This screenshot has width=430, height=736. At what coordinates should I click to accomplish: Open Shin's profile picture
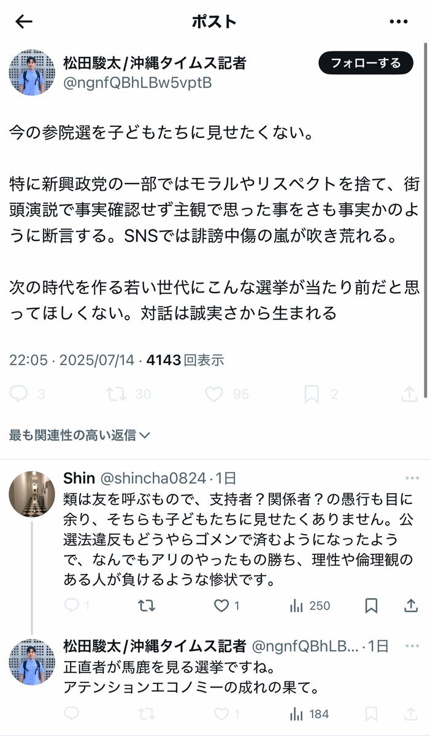point(31,494)
